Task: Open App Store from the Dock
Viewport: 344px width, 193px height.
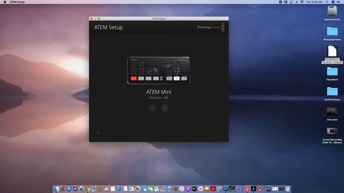Action: click(69, 189)
